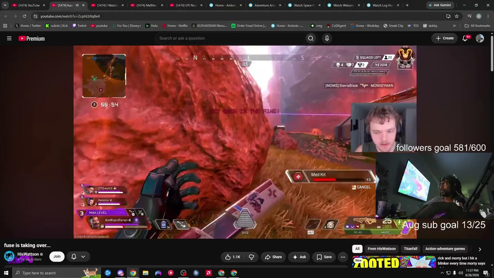Expand the tab search dropdown
The height and width of the screenshot is (278, 494).
(x=5, y=5)
